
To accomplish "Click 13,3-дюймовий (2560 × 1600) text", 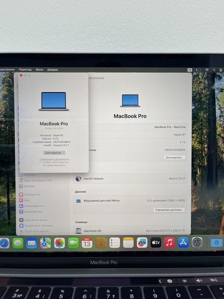I will (x=166, y=200).
